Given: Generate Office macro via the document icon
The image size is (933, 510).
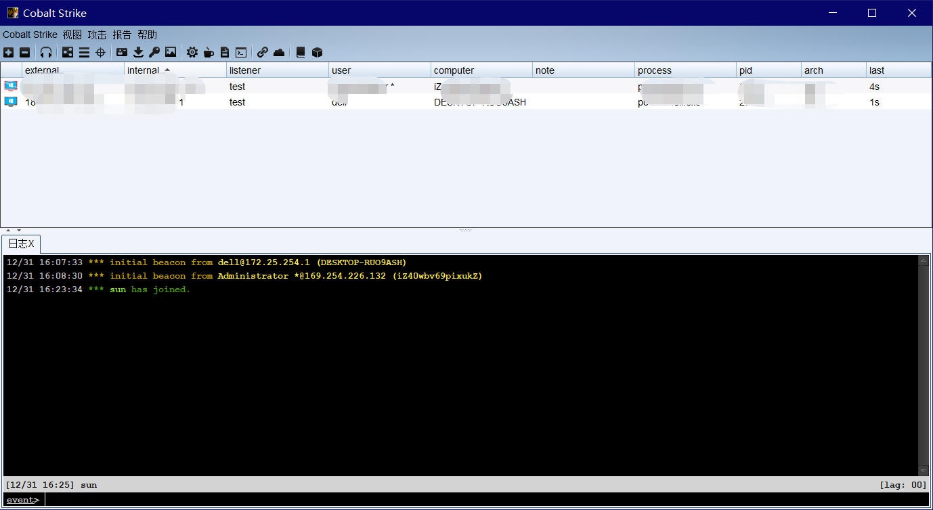Looking at the screenshot, I should click(x=225, y=52).
